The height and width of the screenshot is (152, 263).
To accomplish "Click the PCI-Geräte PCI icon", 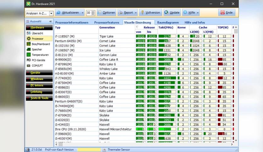I will point(29,60).
